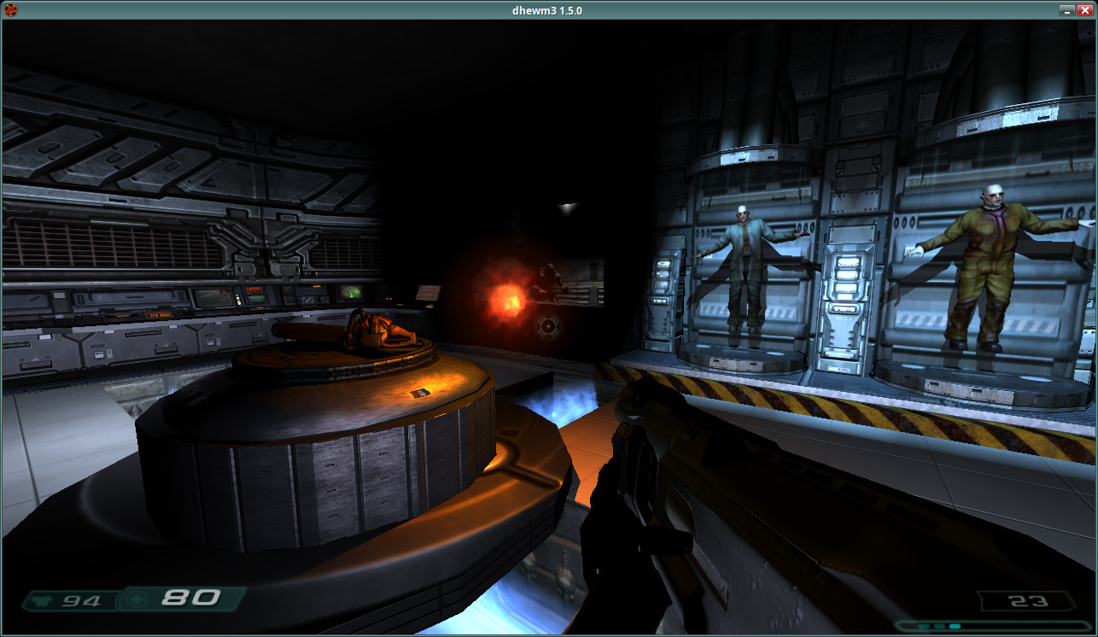The width and height of the screenshot is (1098, 637).
Task: Click the angled info terminal screen
Action: point(429,292)
